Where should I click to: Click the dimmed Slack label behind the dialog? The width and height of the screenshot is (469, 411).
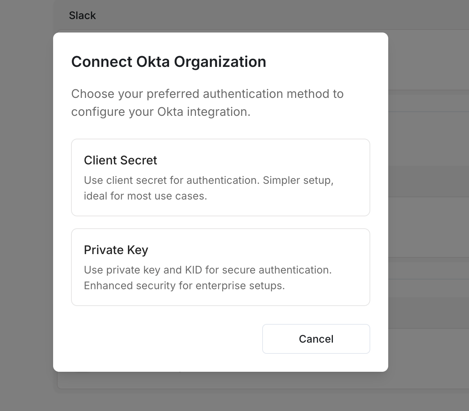[82, 15]
